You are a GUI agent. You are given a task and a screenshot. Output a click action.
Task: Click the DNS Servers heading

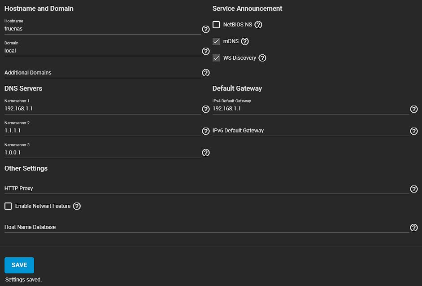[23, 88]
